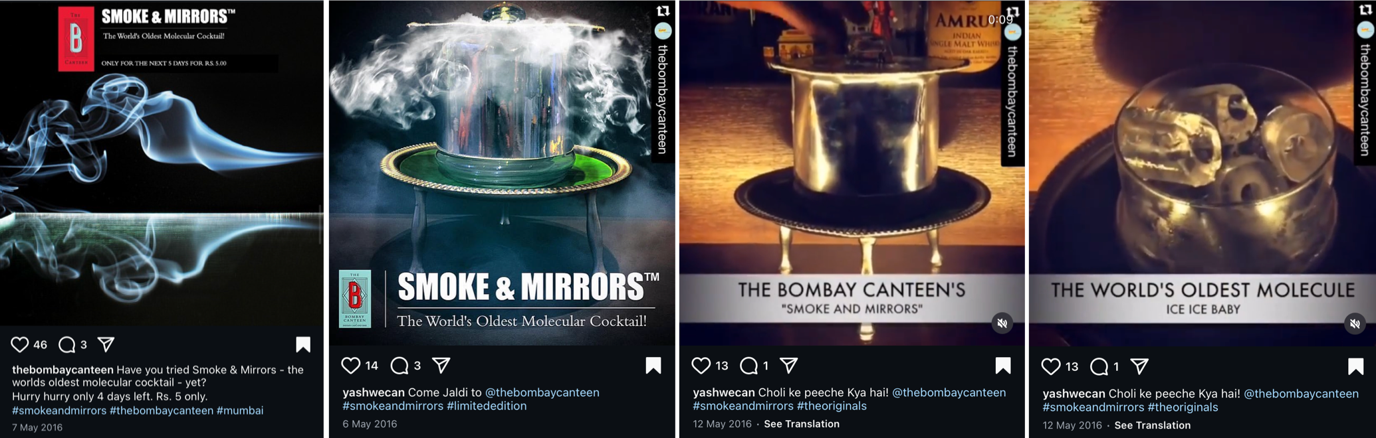This screenshot has height=438, width=1376.
Task: Toggle bookmark on thebombaycanteen's 7 May post
Action: coord(303,344)
